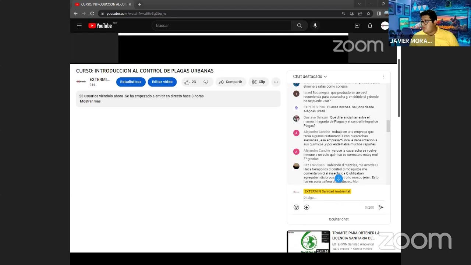Open the notifications bell
This screenshot has width=471, height=265.
tap(370, 25)
